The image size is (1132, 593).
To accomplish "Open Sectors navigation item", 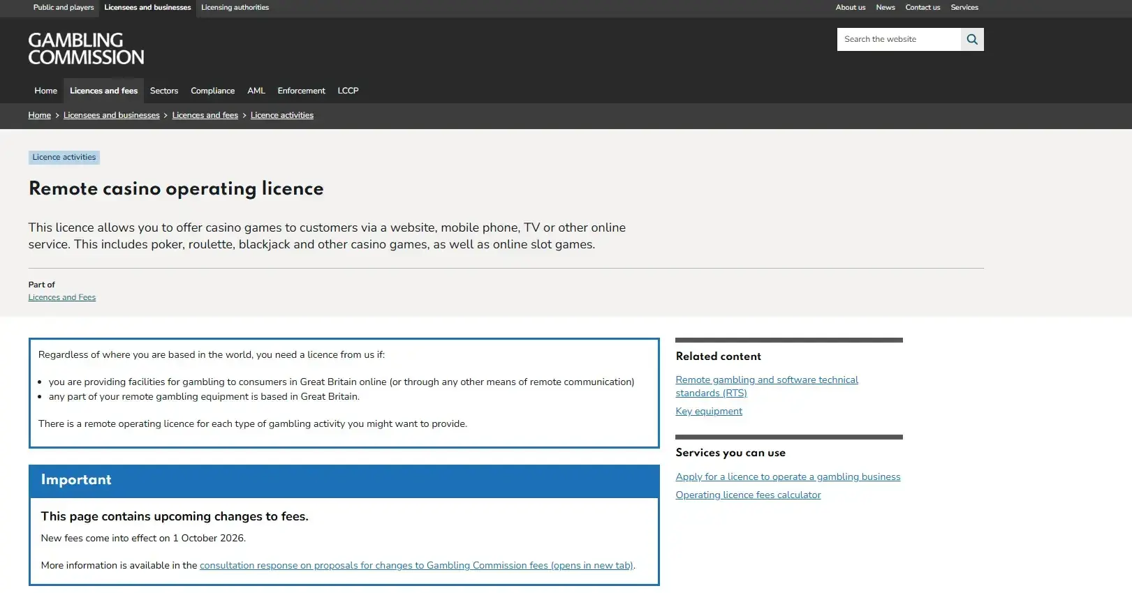I will click(164, 91).
